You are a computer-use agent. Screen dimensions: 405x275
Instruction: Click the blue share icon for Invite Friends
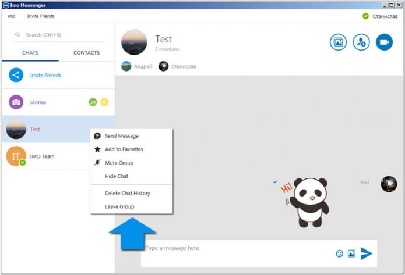tap(16, 75)
